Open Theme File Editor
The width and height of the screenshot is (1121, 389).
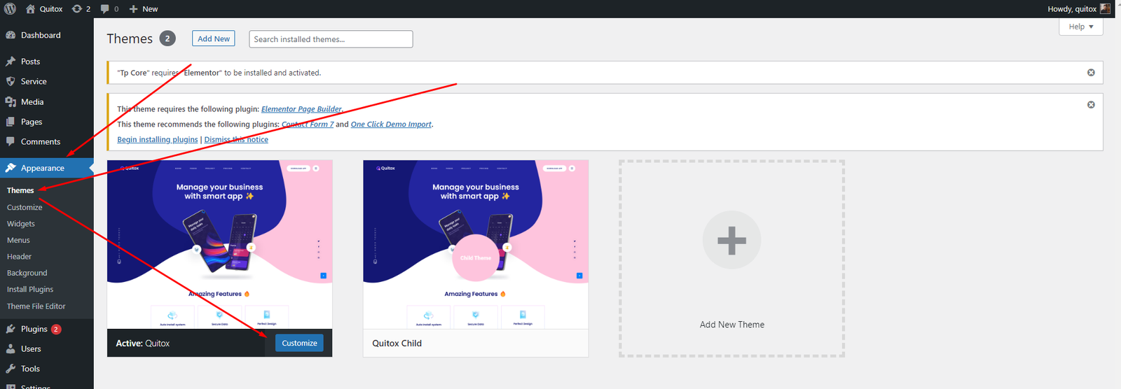(36, 306)
